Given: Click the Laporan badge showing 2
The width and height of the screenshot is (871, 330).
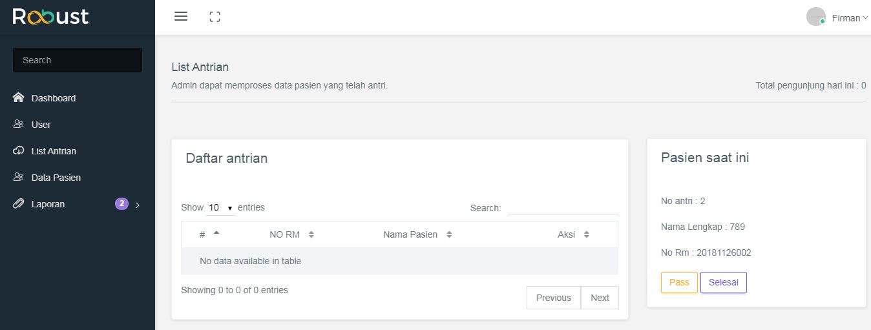Looking at the screenshot, I should pyautogui.click(x=121, y=203).
